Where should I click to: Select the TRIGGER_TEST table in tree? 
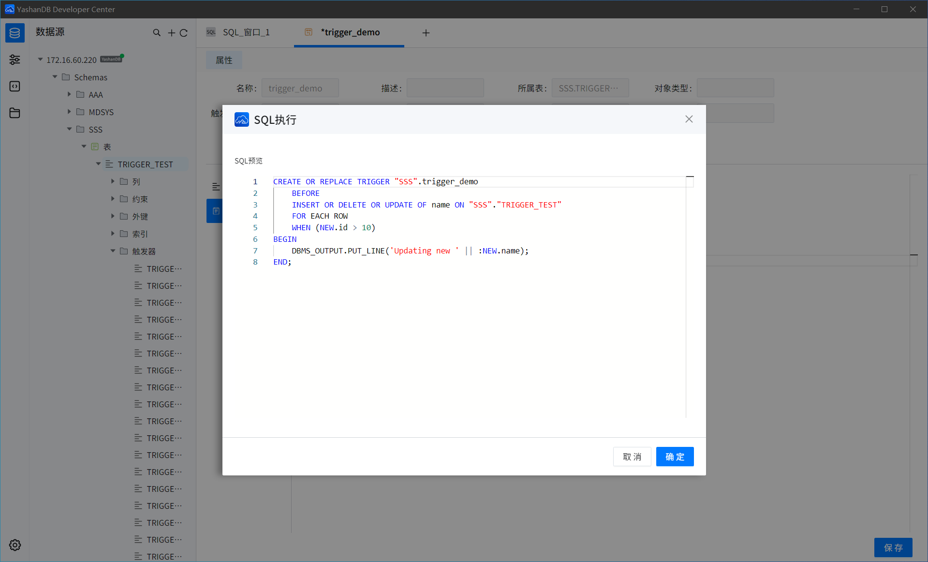click(145, 164)
